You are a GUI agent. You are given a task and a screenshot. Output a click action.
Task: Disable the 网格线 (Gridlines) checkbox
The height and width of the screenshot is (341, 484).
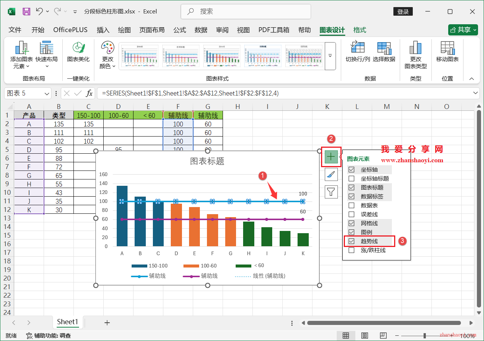pos(351,223)
